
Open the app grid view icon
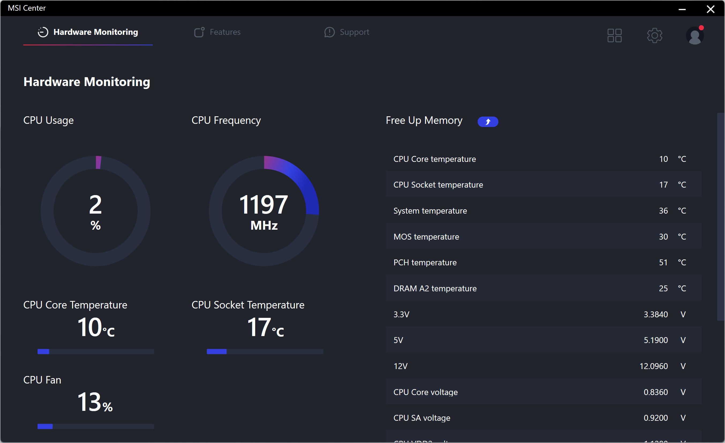pos(614,36)
